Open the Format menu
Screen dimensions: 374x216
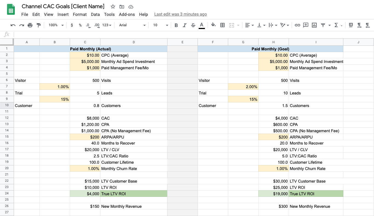click(x=80, y=15)
